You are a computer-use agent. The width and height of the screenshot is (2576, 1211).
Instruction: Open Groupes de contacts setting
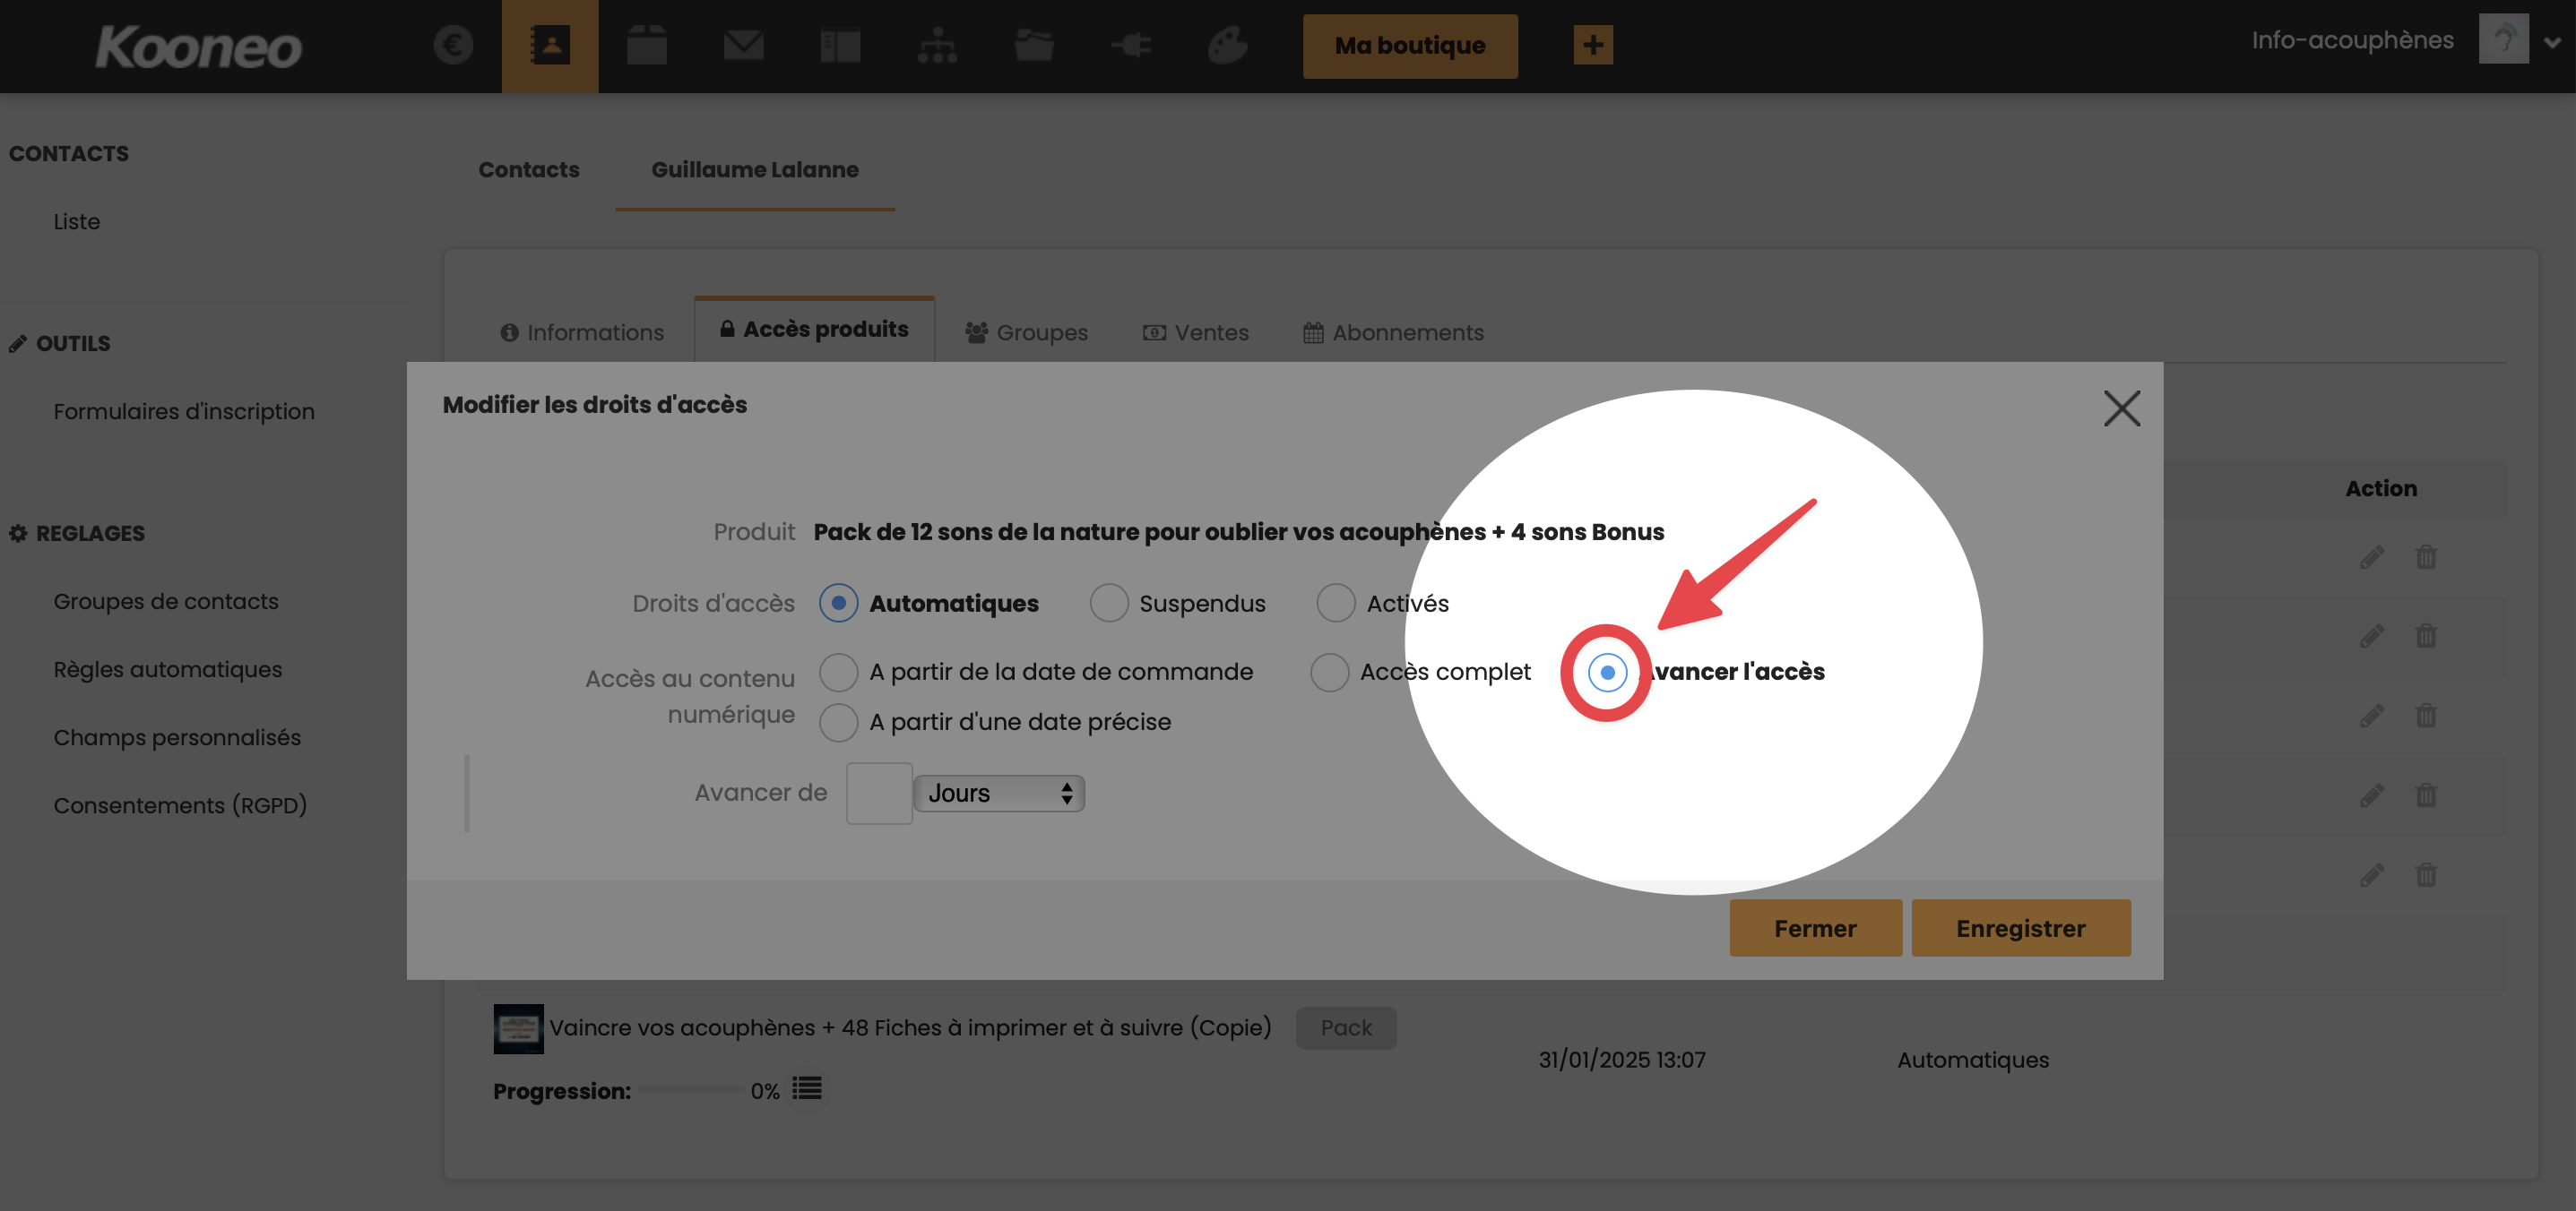166,602
